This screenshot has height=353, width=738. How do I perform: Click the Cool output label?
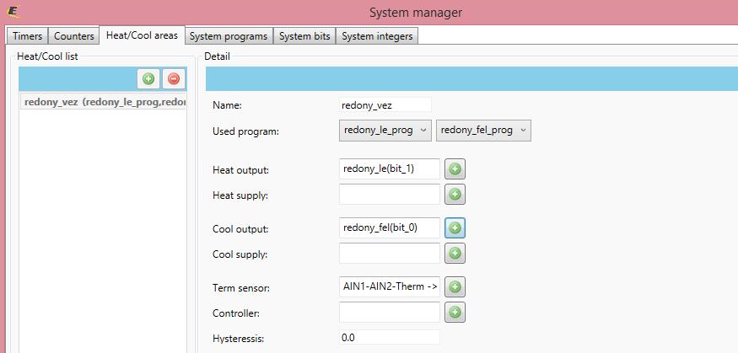[x=240, y=229]
